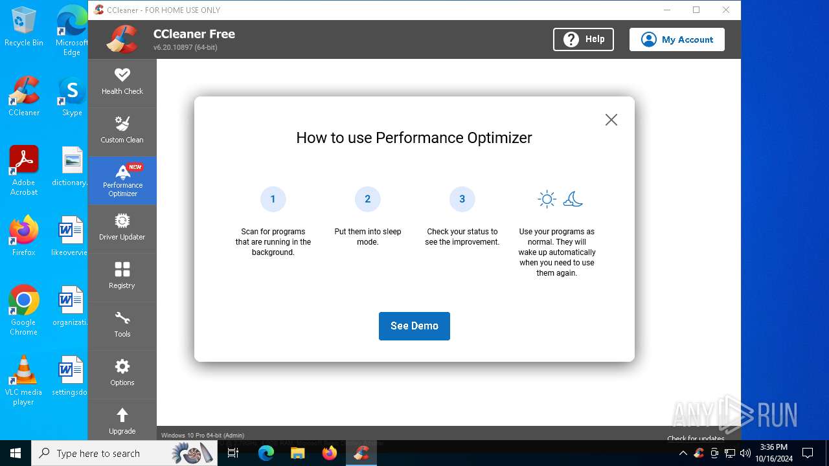Click 'Check your status' step description
829x466 pixels.
click(x=462, y=237)
